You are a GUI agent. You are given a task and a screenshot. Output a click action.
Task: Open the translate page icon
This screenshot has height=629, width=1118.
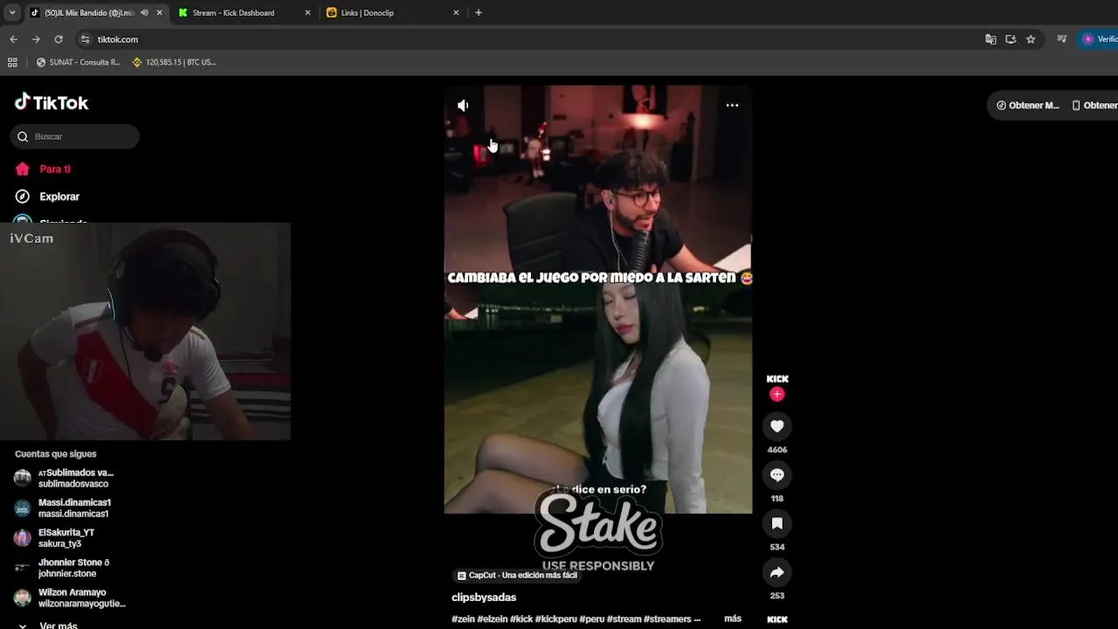pos(990,39)
